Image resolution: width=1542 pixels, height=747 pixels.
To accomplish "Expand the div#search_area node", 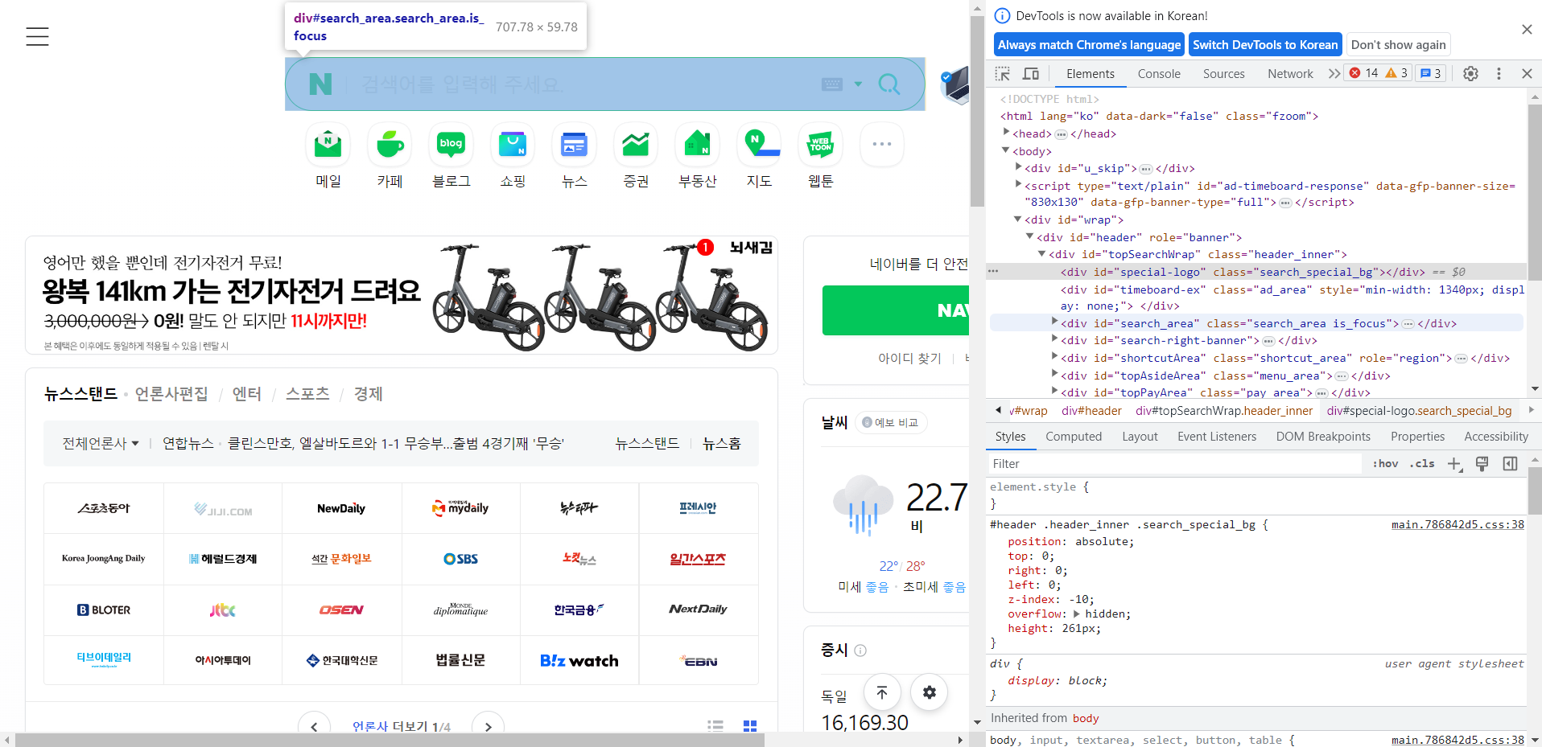I will point(1054,322).
